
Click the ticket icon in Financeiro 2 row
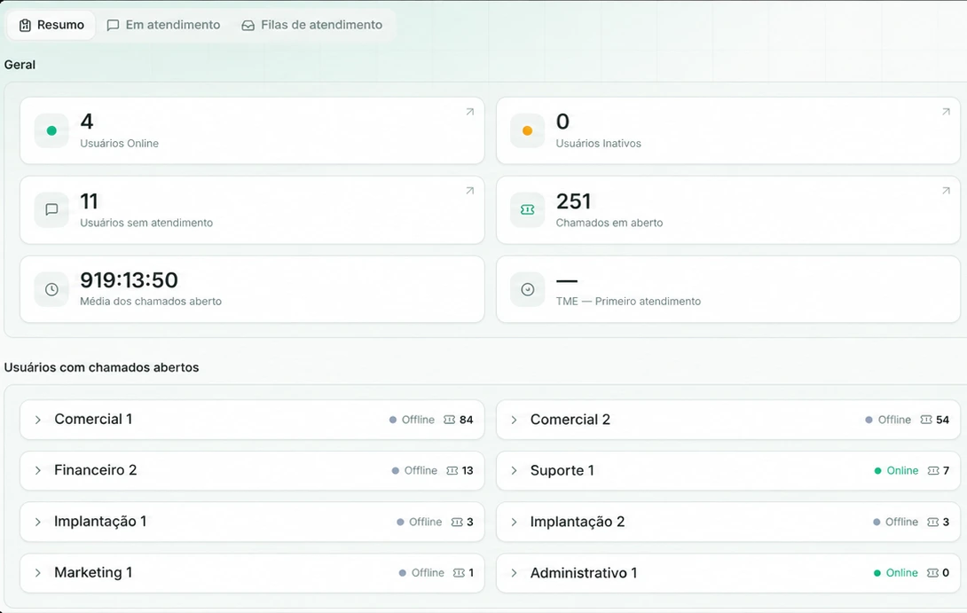click(452, 470)
